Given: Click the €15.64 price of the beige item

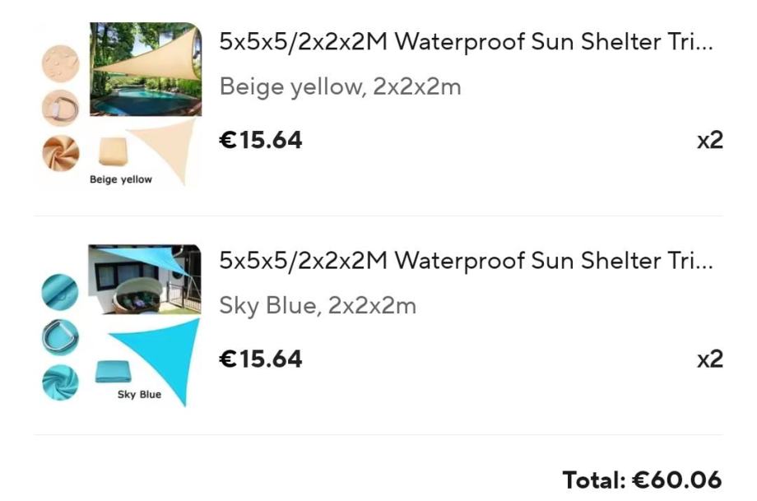Looking at the screenshot, I should pos(260,141).
